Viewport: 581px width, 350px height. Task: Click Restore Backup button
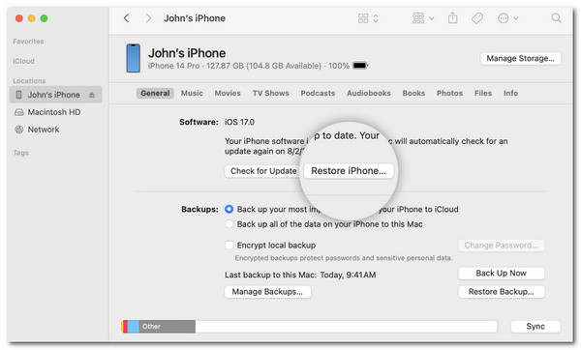(501, 292)
